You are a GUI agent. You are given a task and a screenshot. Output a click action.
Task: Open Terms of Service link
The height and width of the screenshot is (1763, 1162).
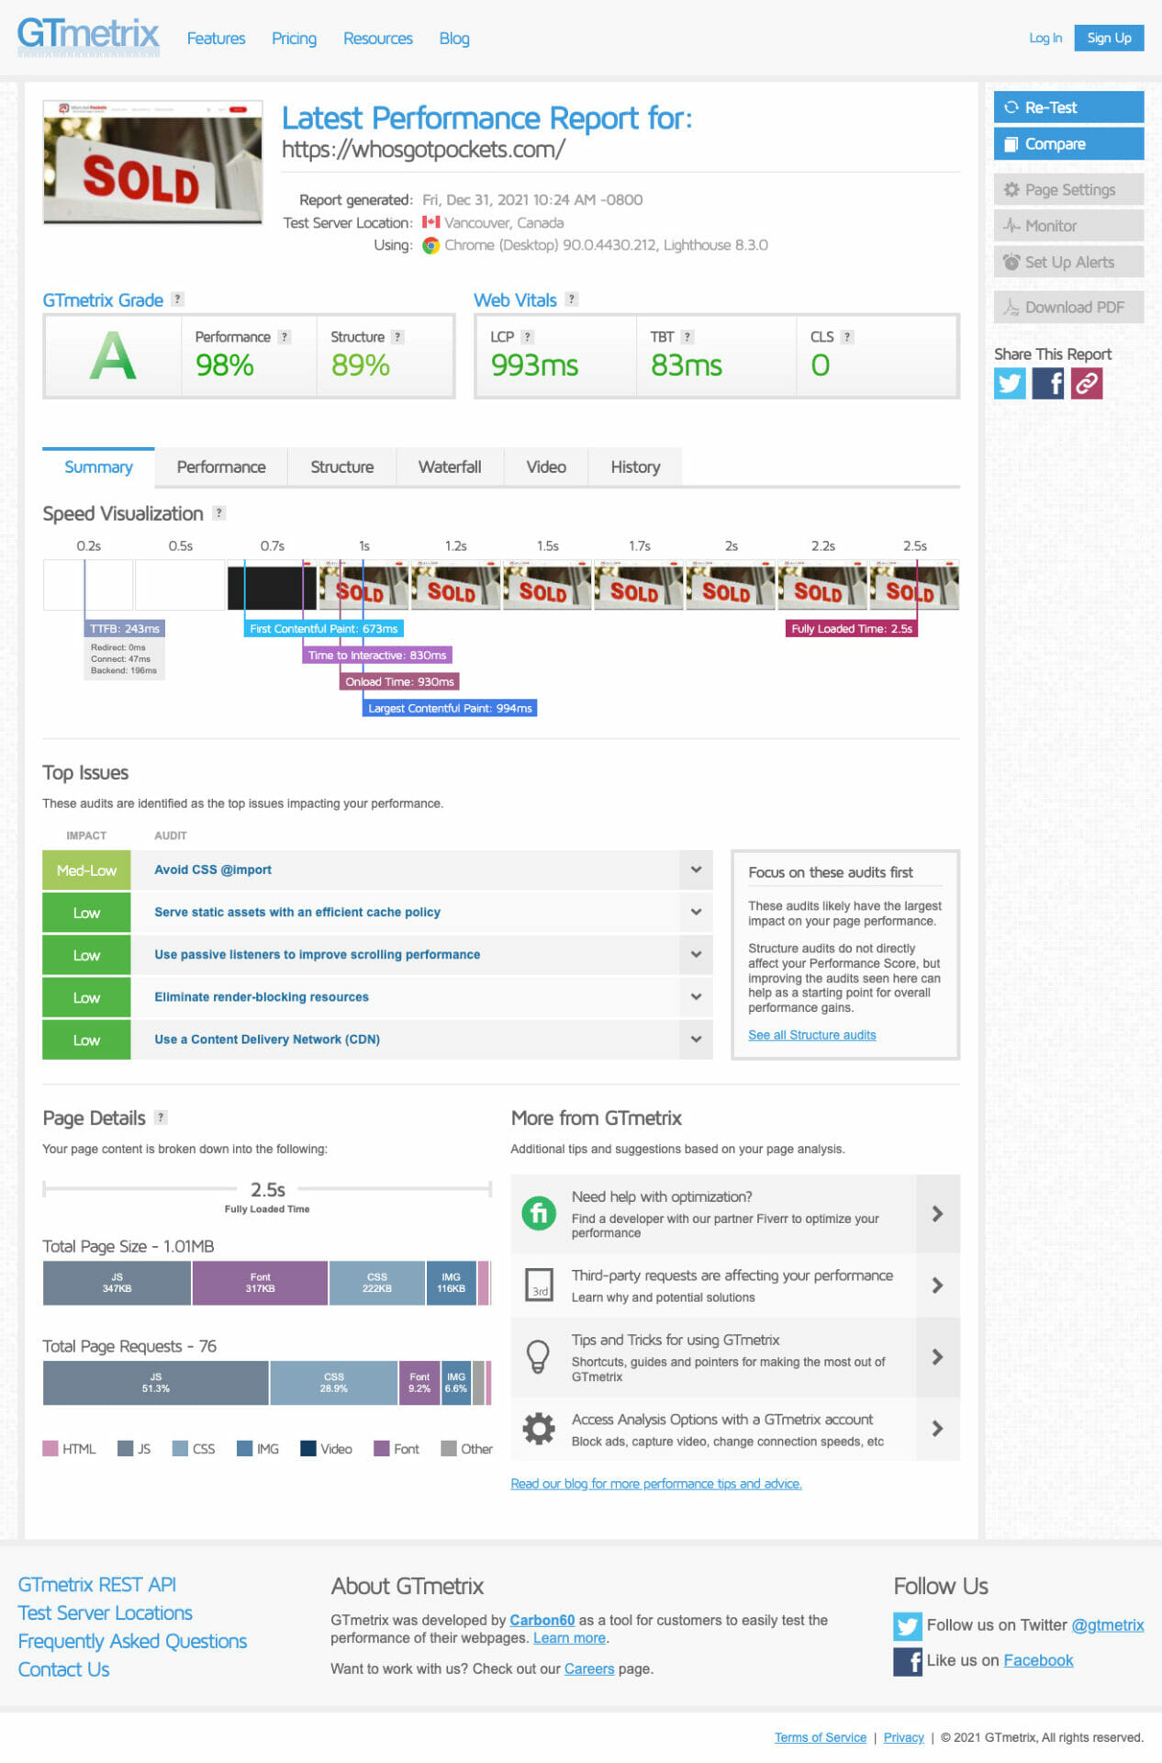(820, 1737)
